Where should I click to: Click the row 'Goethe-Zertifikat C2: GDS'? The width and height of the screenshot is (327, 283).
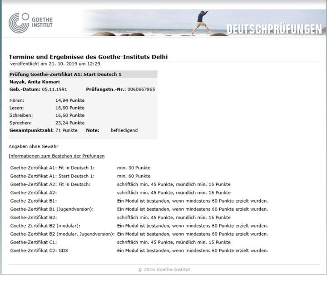39,250
